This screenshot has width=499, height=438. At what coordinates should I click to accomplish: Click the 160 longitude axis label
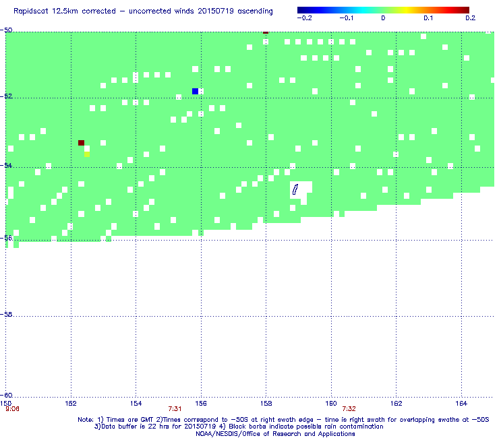click(x=331, y=404)
